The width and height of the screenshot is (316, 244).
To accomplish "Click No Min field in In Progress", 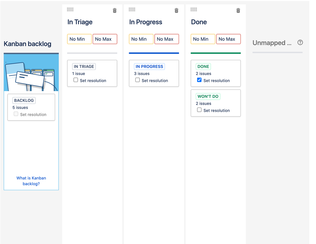I will (x=141, y=39).
